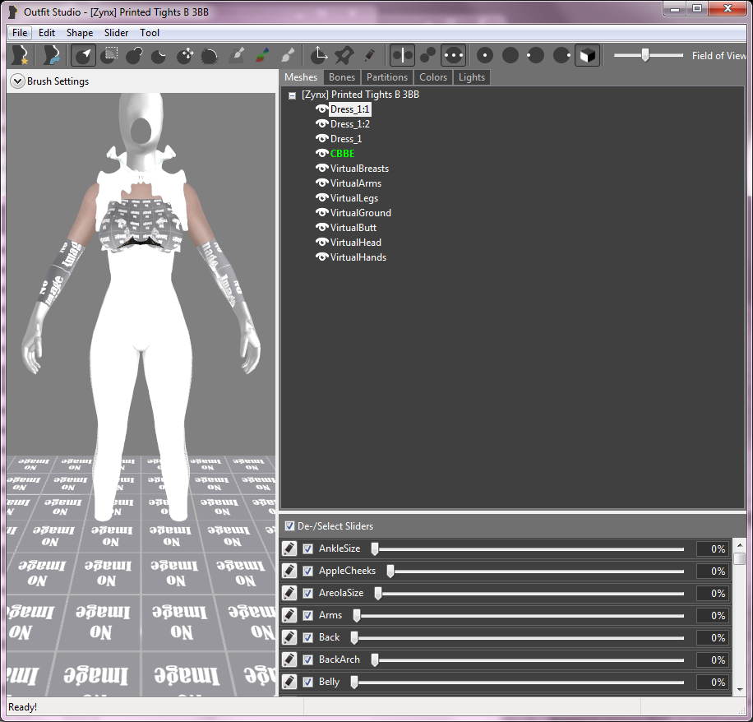Select the VirtualArms mesh row
Image resolution: width=753 pixels, height=722 pixels.
pyautogui.click(x=356, y=183)
